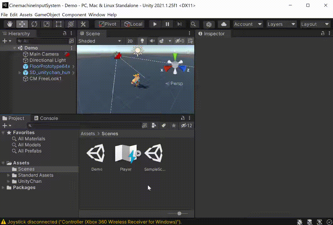Open the Shaded draw mode dropdown
The height and width of the screenshot is (225, 333).
click(100, 41)
